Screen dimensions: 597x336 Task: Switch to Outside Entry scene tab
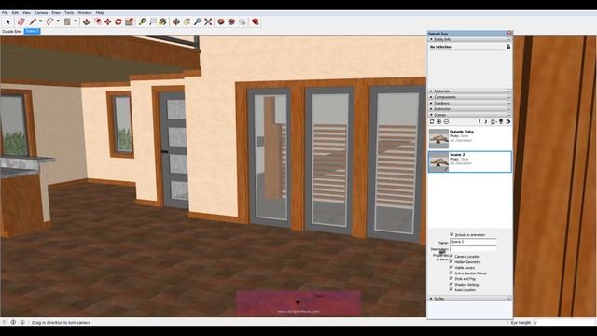[x=12, y=31]
